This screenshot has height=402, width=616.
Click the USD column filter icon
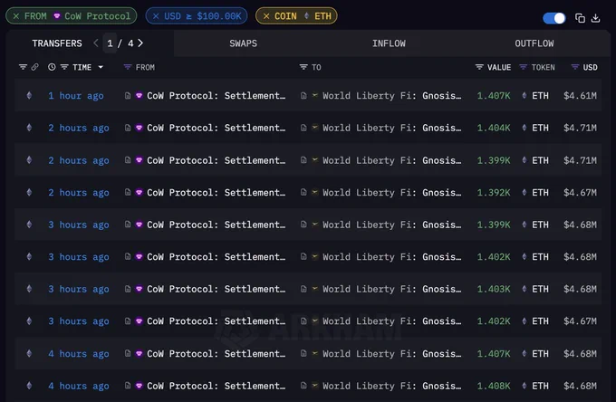[x=574, y=67]
